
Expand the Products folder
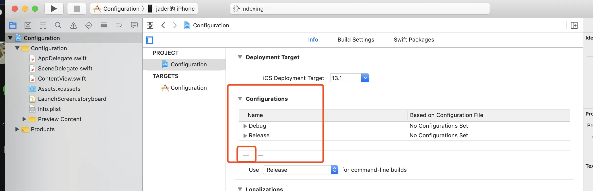tap(17, 129)
